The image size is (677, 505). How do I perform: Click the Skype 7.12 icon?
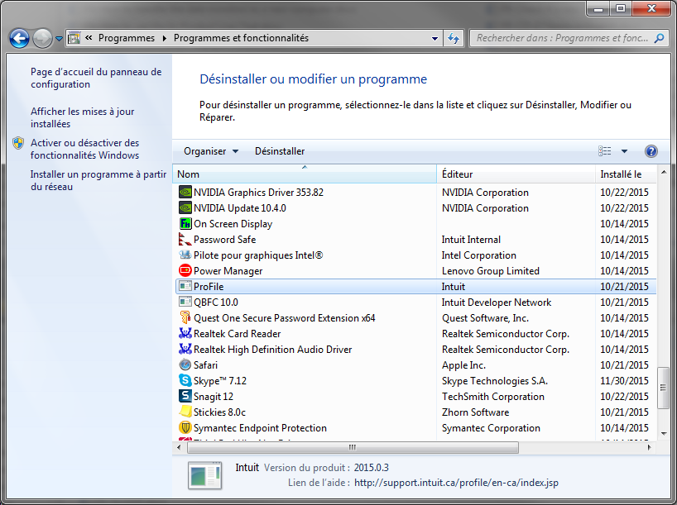tap(185, 381)
